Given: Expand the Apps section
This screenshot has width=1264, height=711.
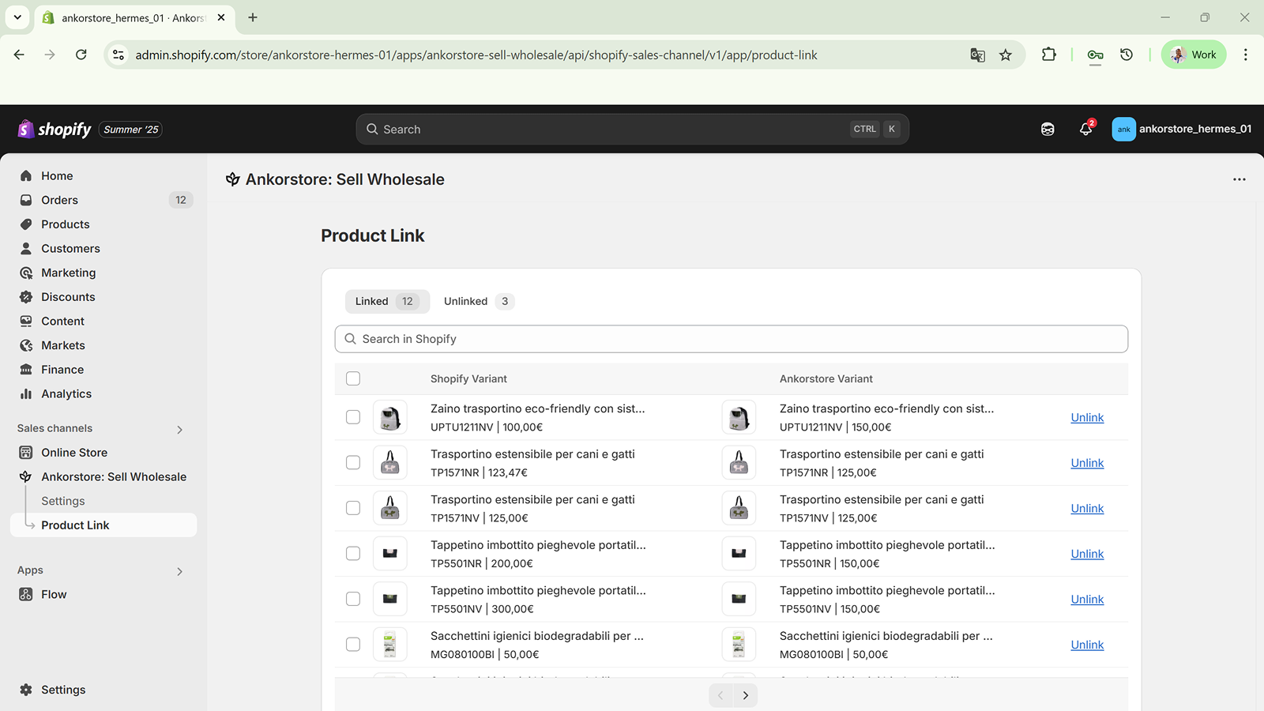Looking at the screenshot, I should [179, 570].
